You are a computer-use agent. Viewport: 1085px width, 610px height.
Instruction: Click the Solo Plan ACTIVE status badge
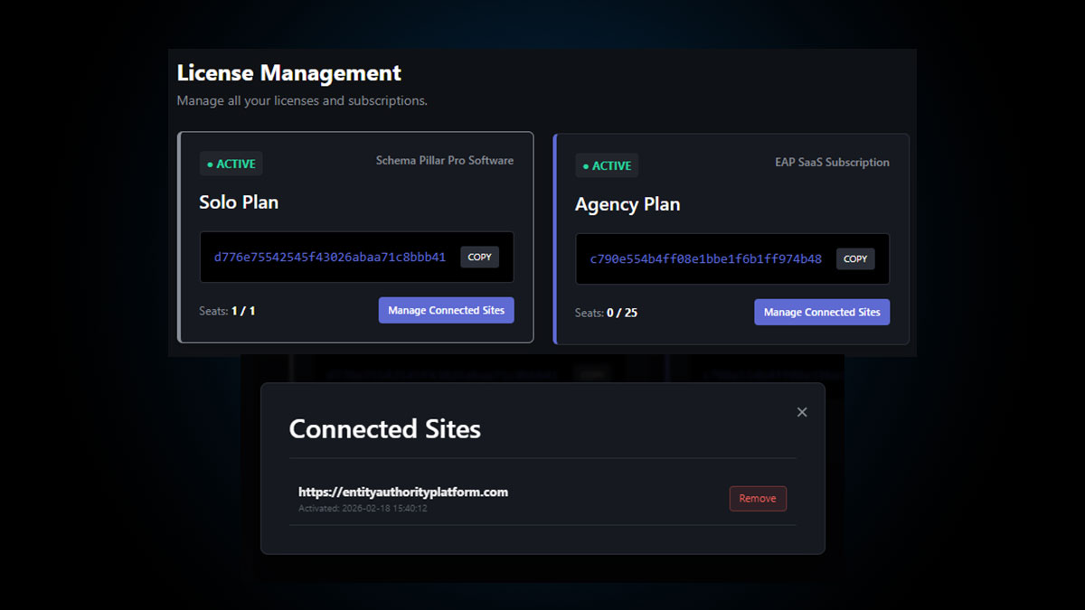[231, 164]
